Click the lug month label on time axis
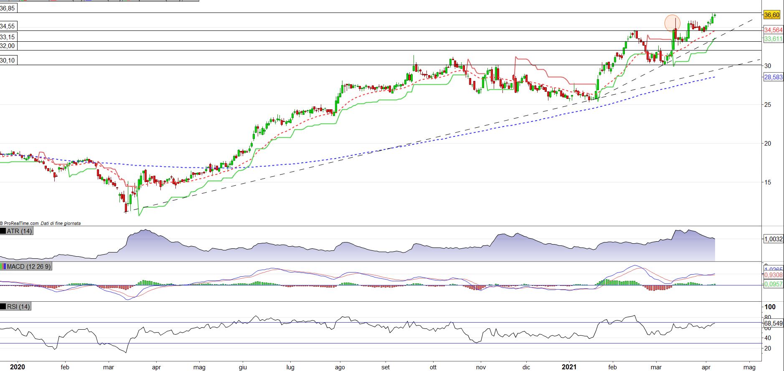This screenshot has width=784, height=371. [290, 368]
